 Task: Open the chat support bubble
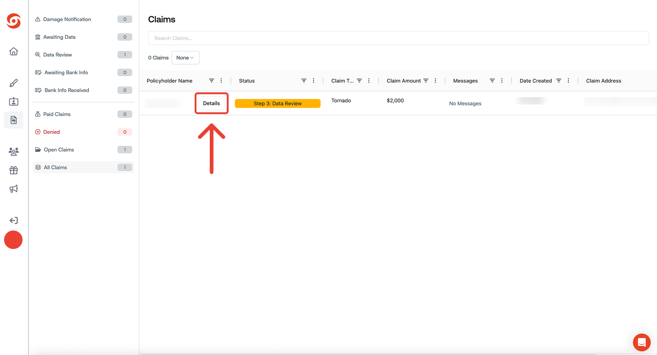coord(642,342)
